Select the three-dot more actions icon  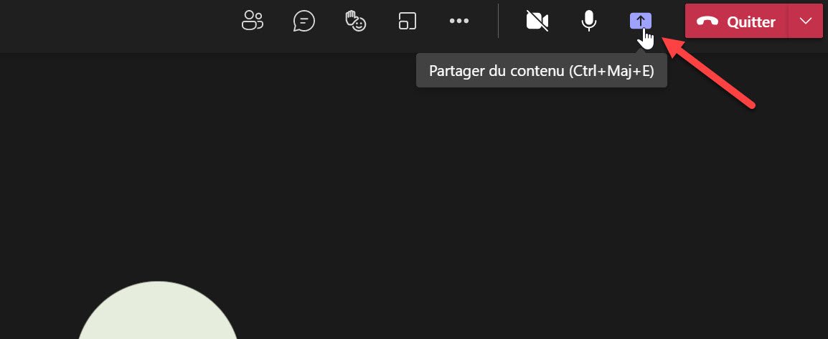coord(459,21)
